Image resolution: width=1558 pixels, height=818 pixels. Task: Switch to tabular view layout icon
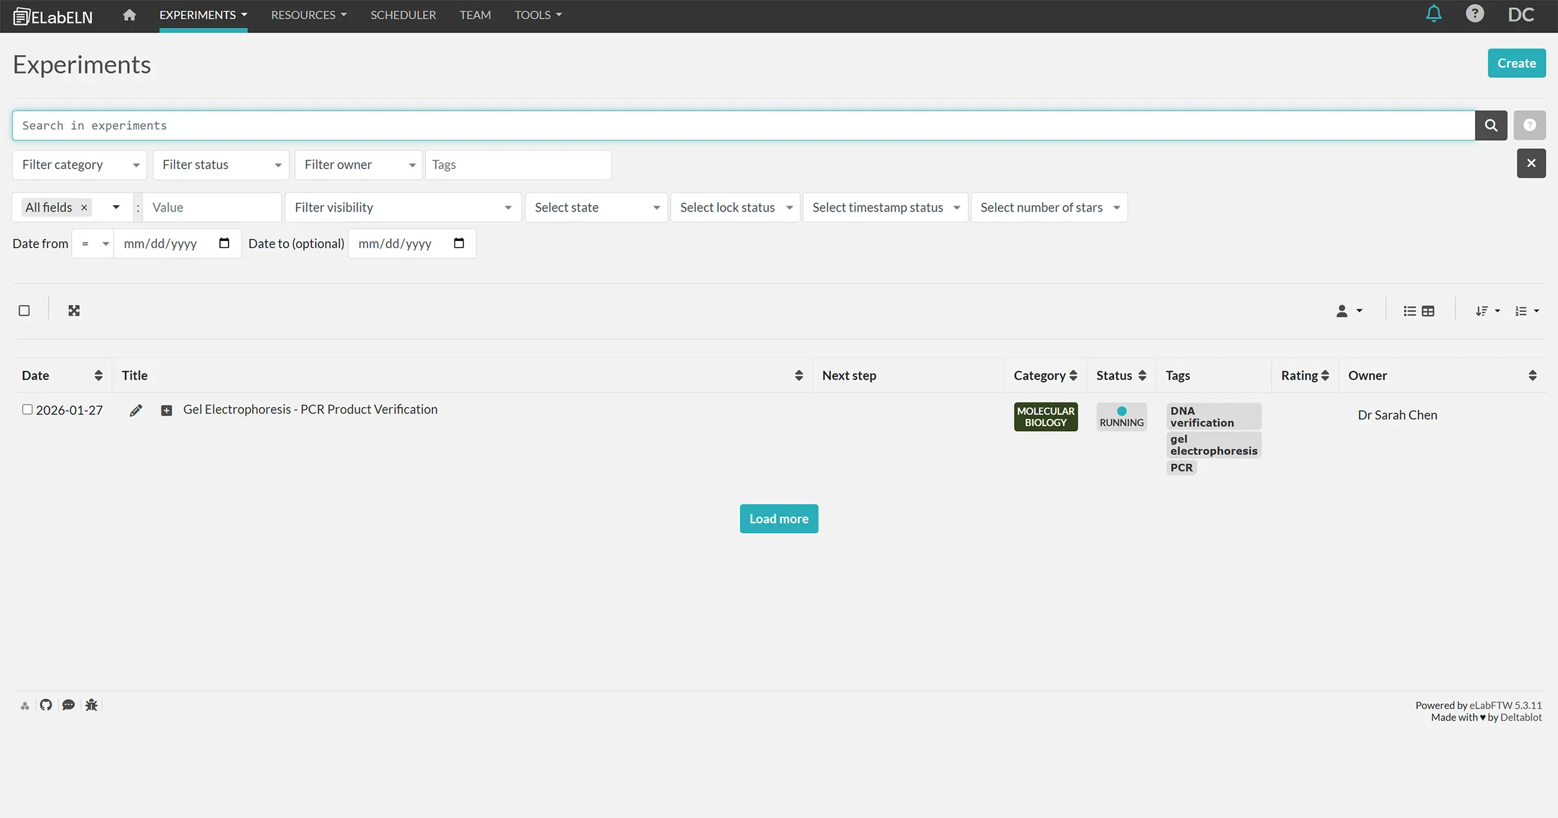pos(1428,311)
